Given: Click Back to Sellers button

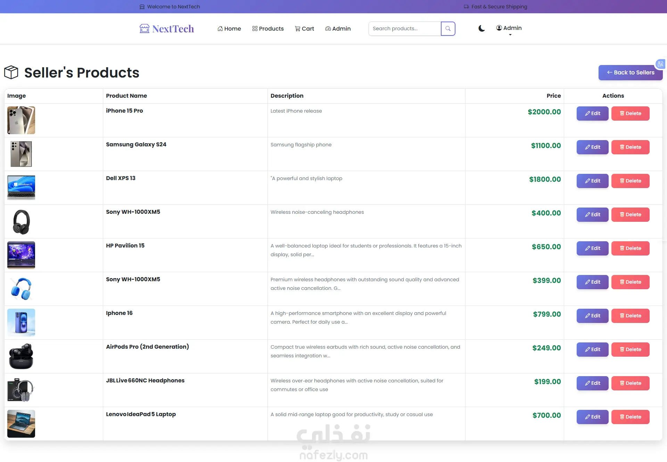Looking at the screenshot, I should pos(630,73).
